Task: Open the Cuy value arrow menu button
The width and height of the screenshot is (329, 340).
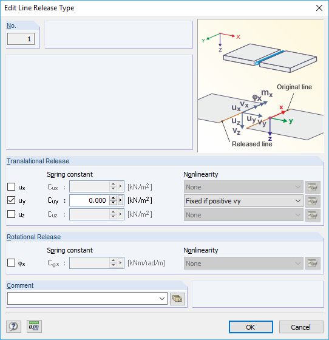Action: tap(121, 200)
